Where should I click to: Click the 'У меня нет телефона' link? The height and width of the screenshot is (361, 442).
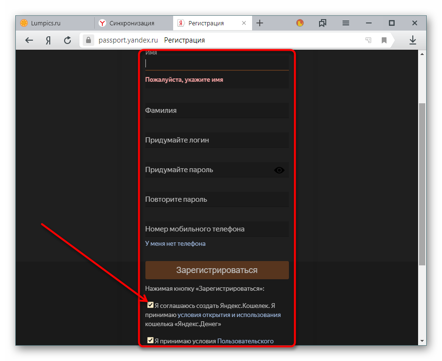175,243
